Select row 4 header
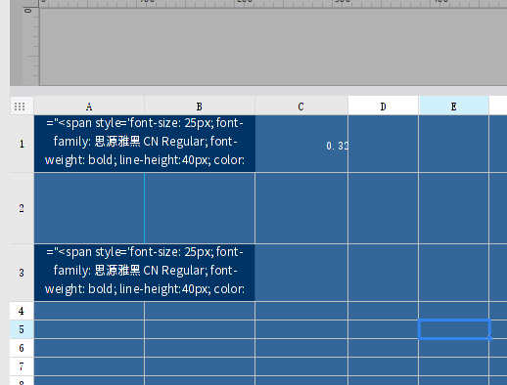Image resolution: width=507 pixels, height=385 pixels. pos(22,311)
